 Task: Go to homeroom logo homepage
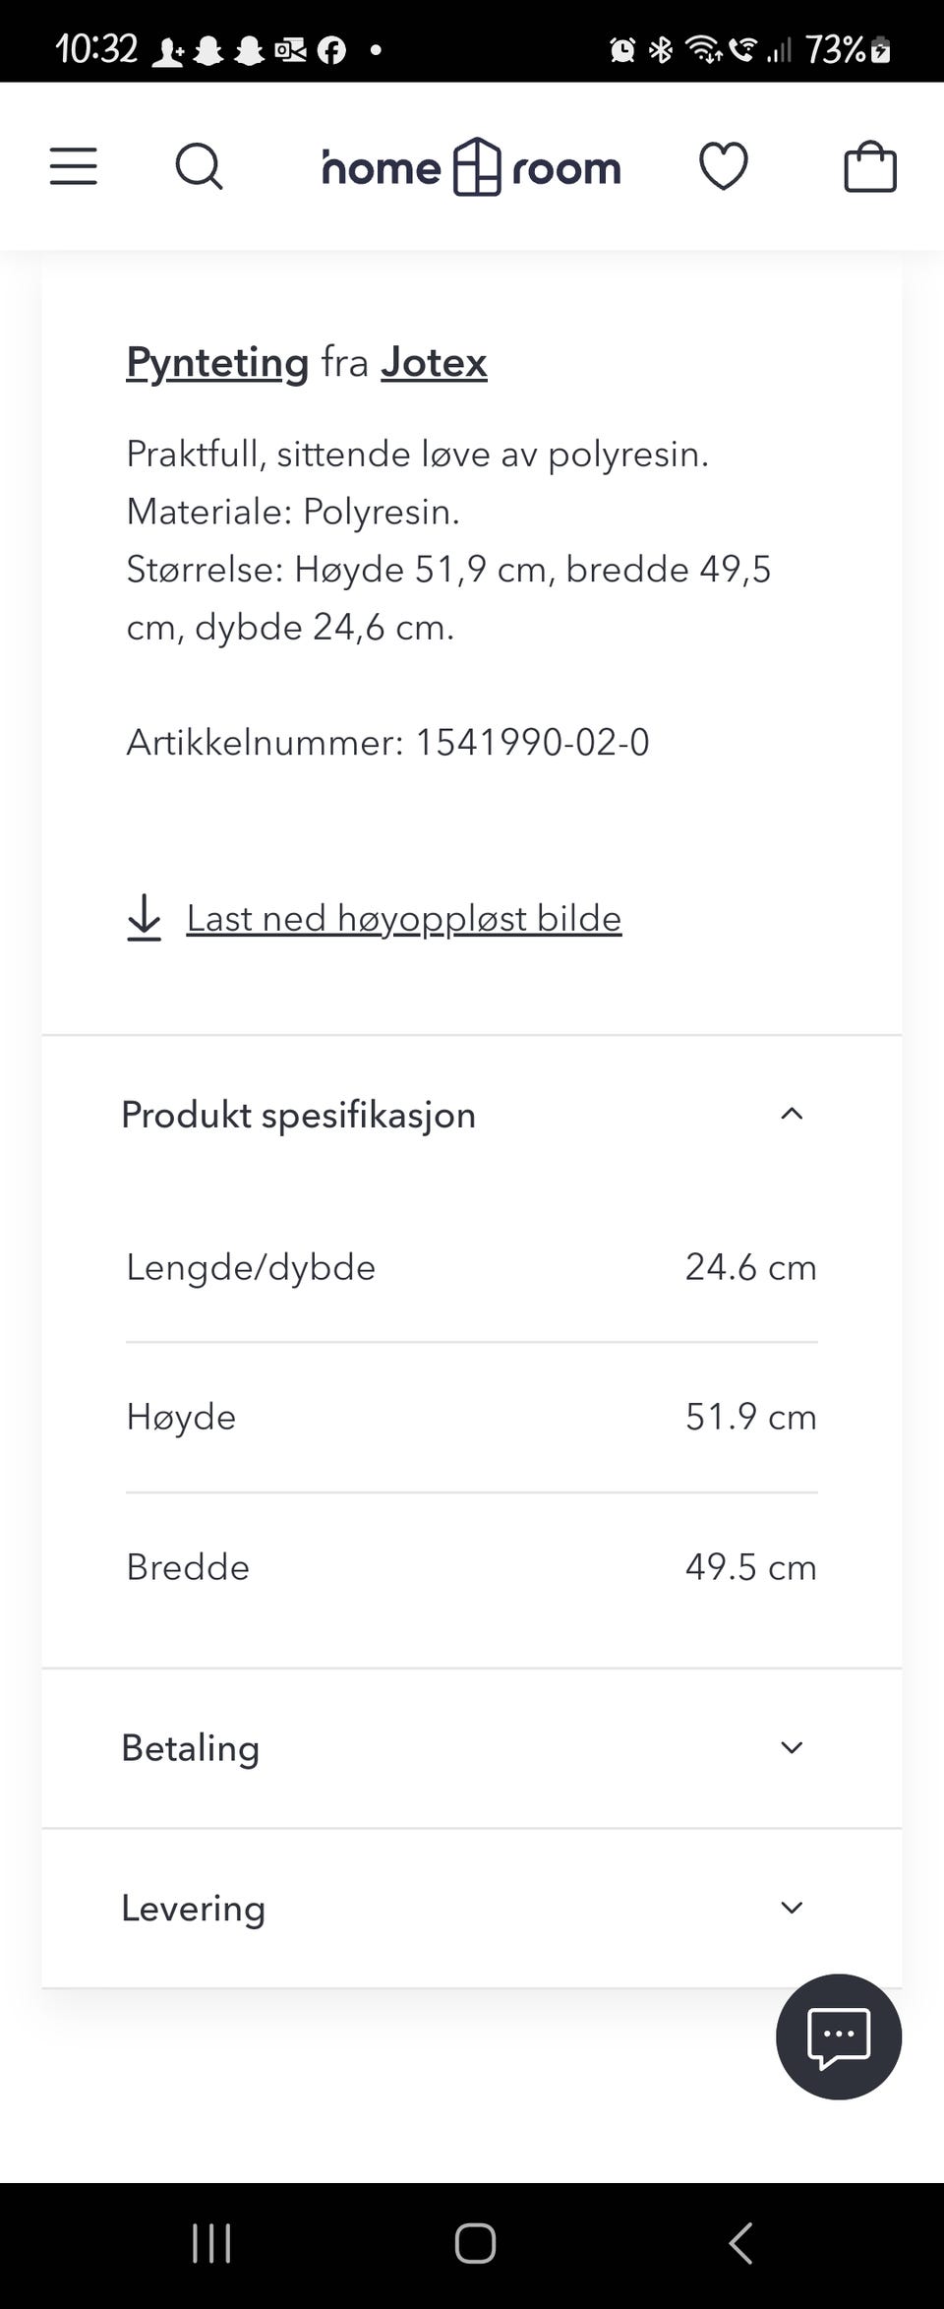tap(472, 167)
